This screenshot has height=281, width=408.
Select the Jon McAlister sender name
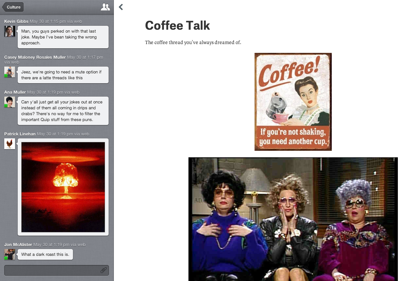coord(18,245)
